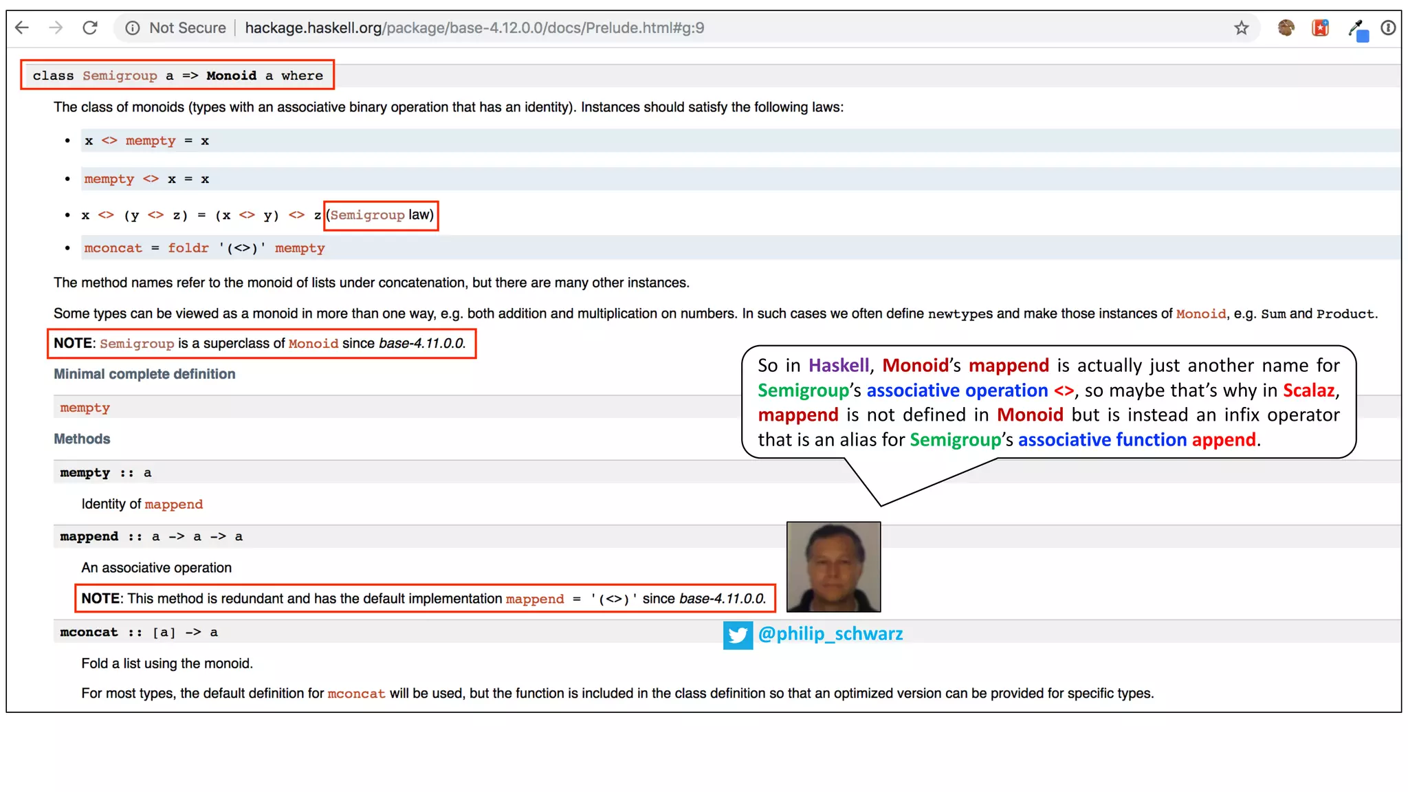Click the mconcat link in last paragraph

pyautogui.click(x=356, y=694)
